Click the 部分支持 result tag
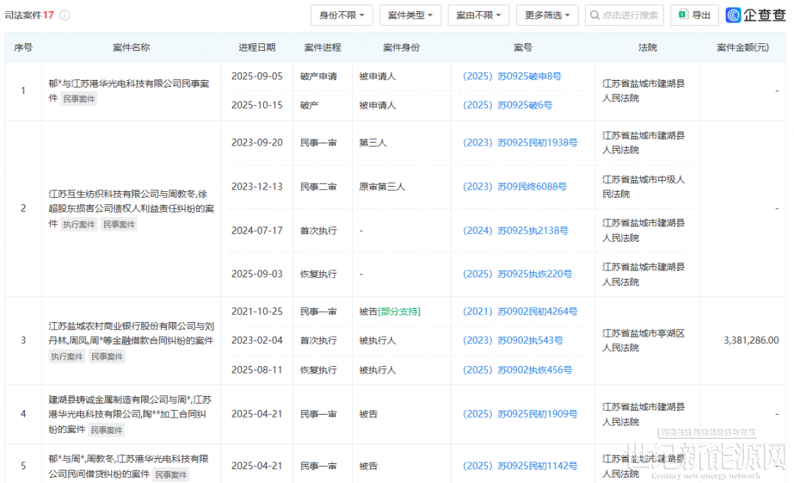Image resolution: width=794 pixels, height=483 pixels. [399, 312]
